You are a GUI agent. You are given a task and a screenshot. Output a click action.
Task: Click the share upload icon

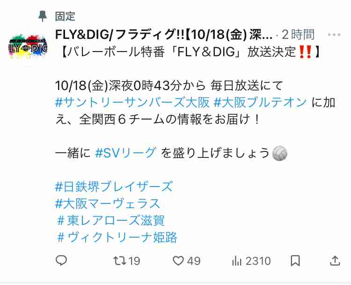coord(335,261)
